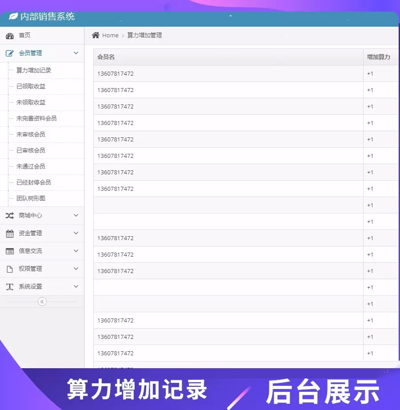The image size is (400, 410).
Task: Collapse the sidebar with double-arrow button
Action: click(42, 301)
